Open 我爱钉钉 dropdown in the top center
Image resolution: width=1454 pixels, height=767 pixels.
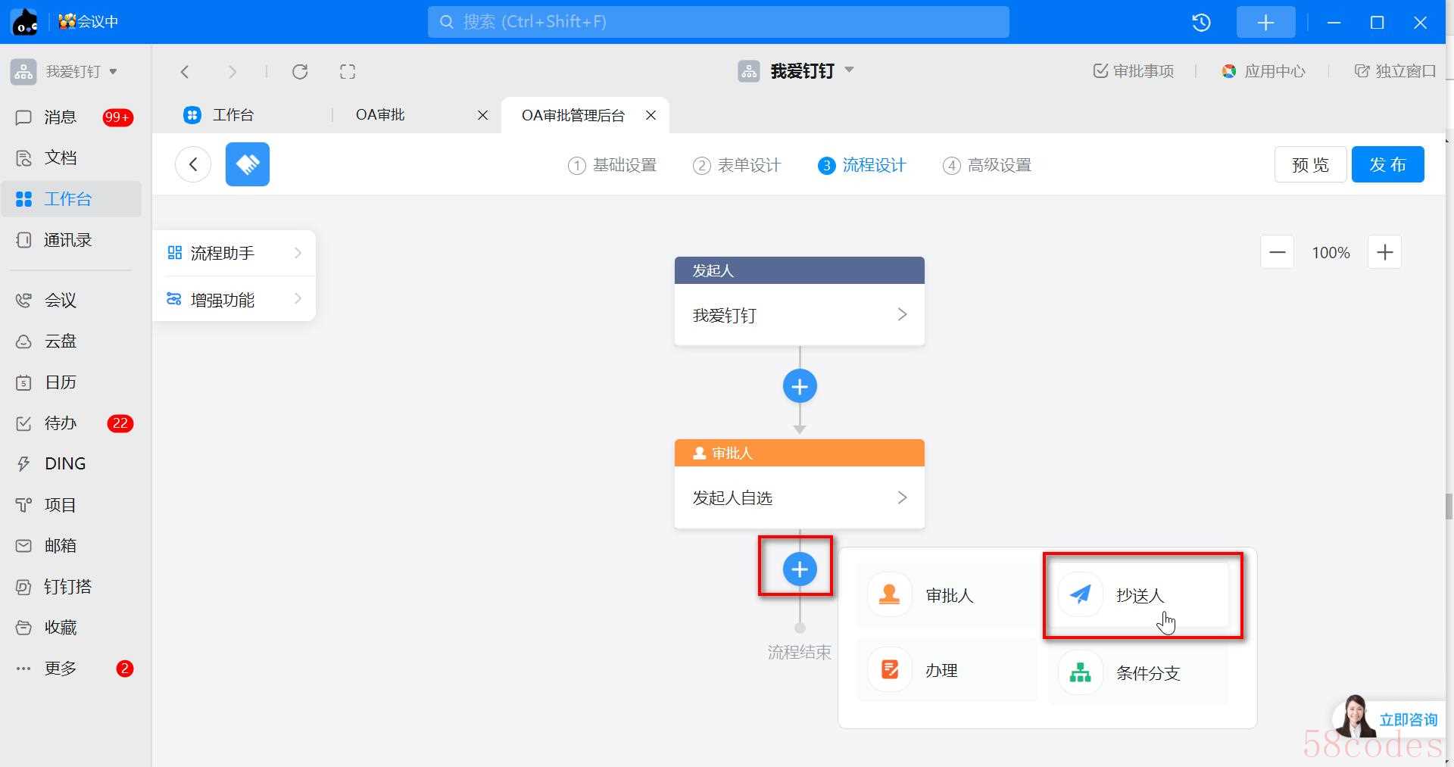[796, 71]
